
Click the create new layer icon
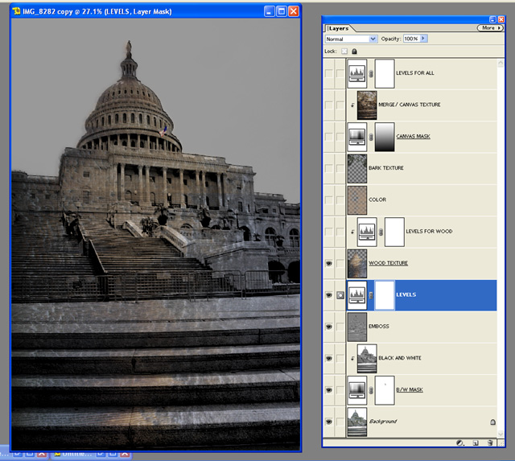(x=475, y=442)
